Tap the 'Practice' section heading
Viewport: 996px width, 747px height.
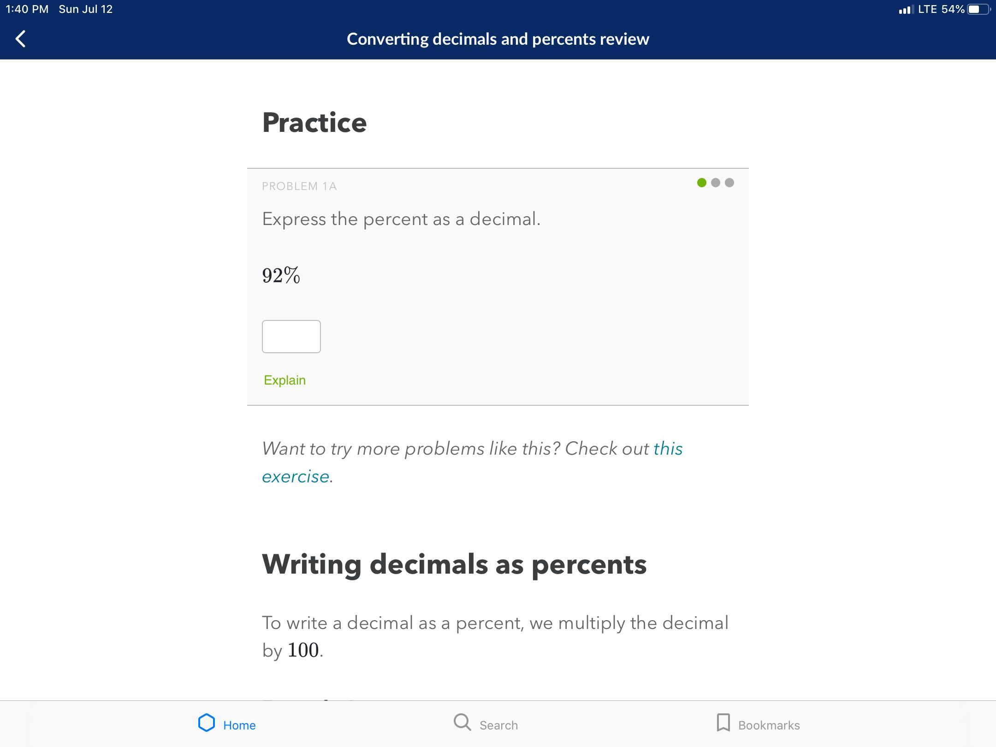click(x=314, y=123)
